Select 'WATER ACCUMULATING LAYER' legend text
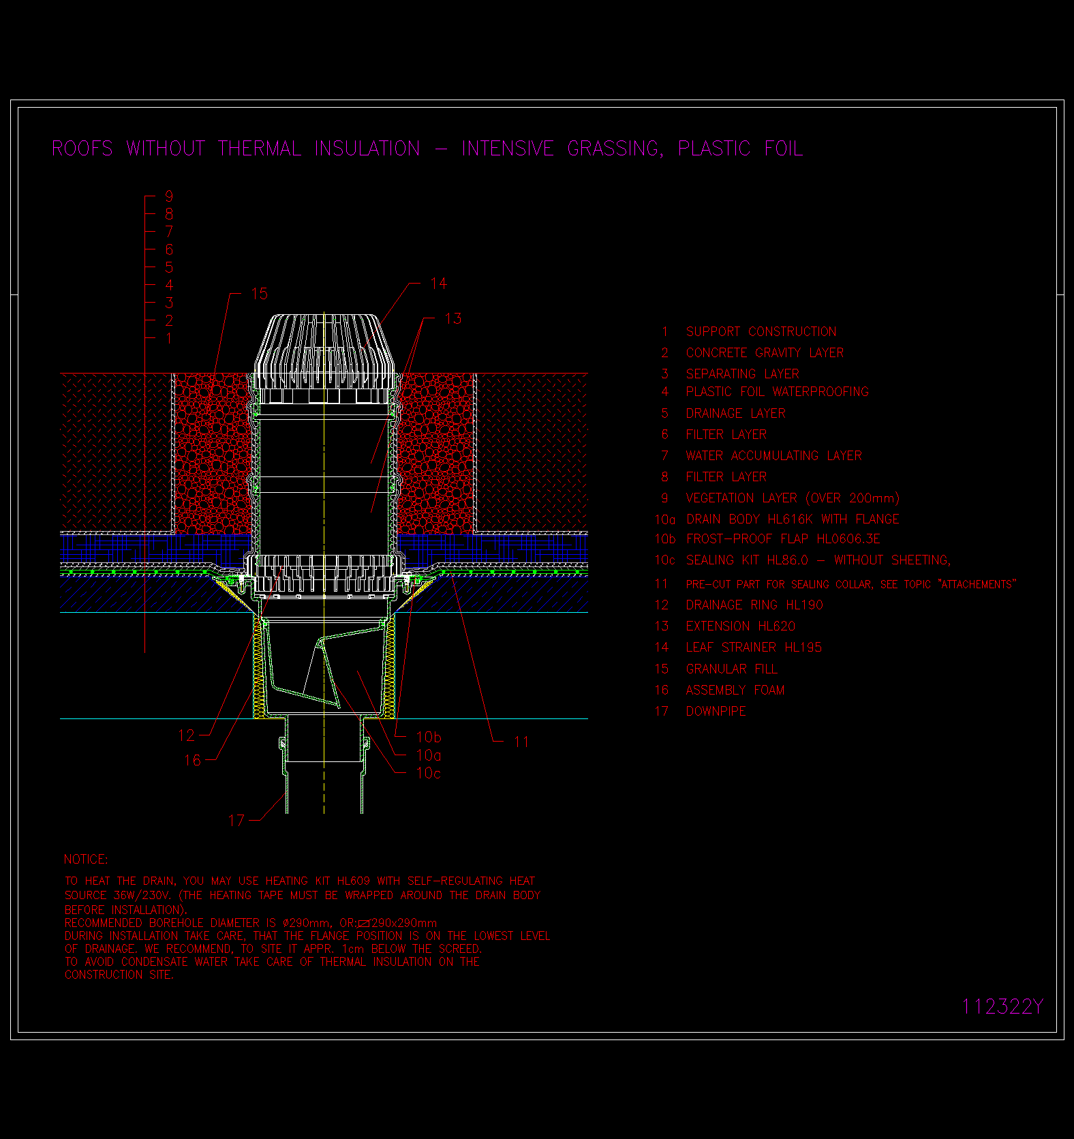The width and height of the screenshot is (1074, 1139). (773, 456)
